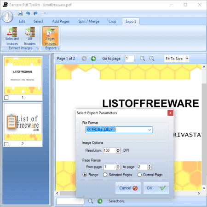Viewport: 207px width, 207px height.
Task: Increase From page with up arrow
Action: (x=118, y=166)
